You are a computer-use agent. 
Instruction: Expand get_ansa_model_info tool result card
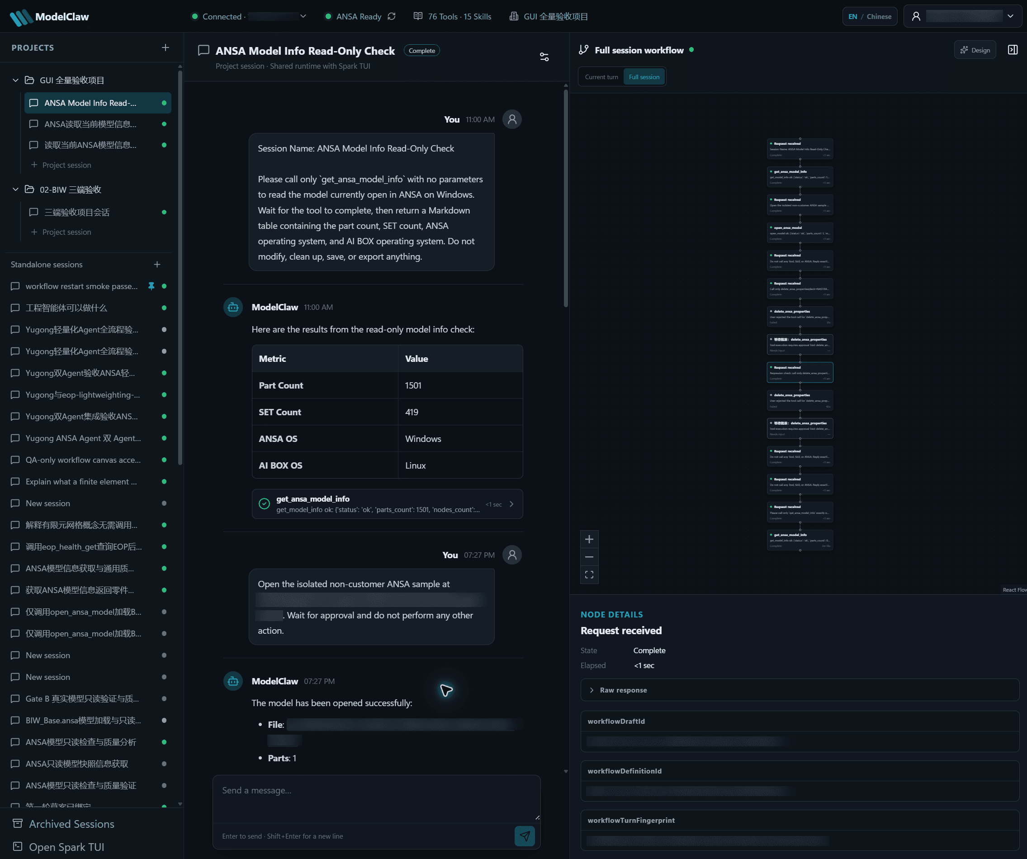387,504
